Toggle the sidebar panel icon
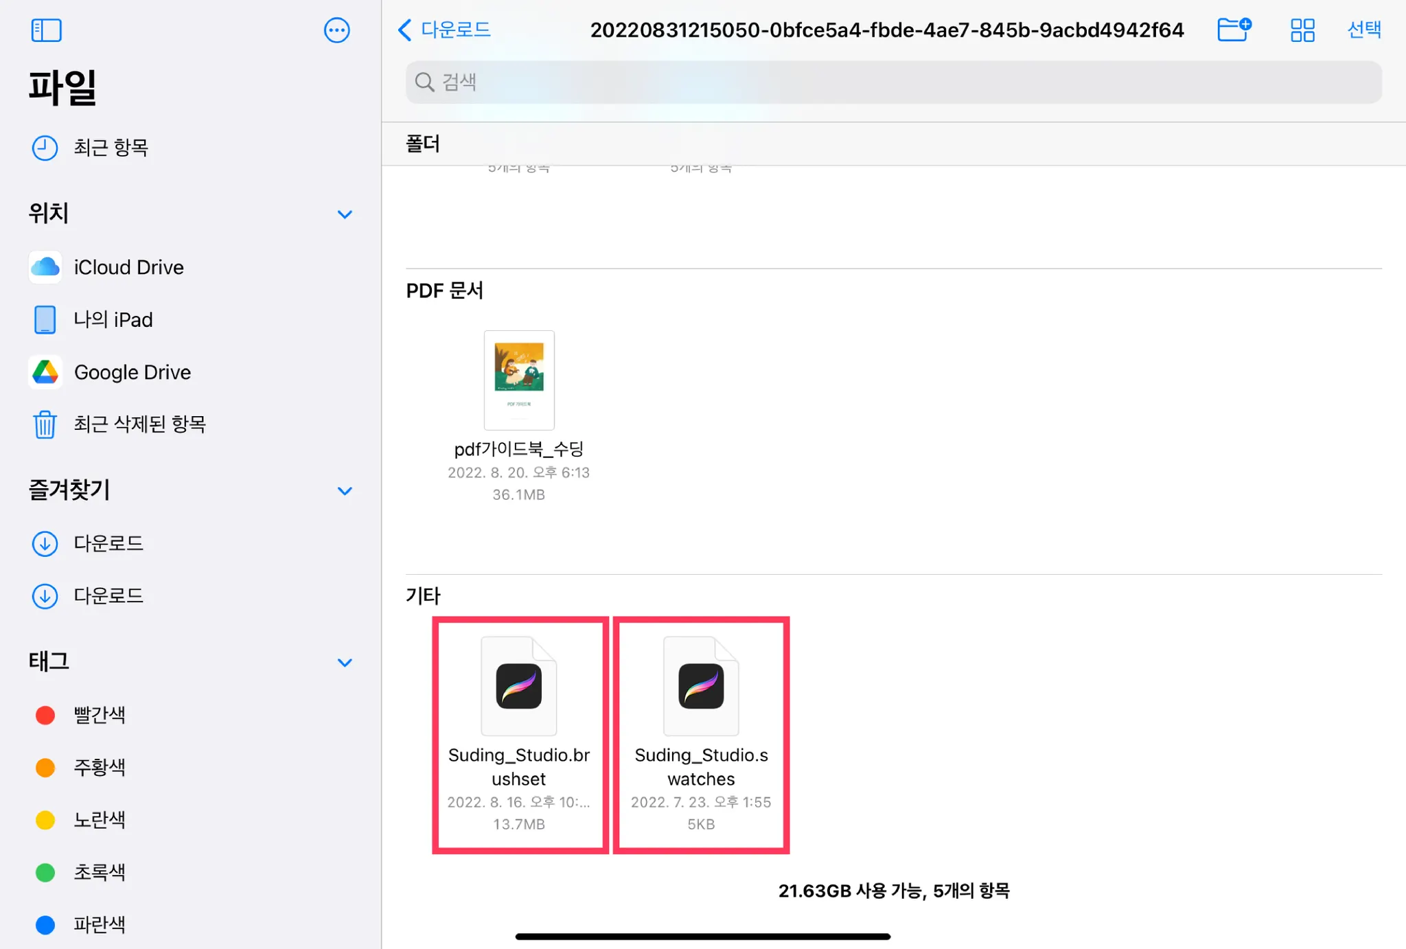This screenshot has width=1406, height=949. [46, 30]
